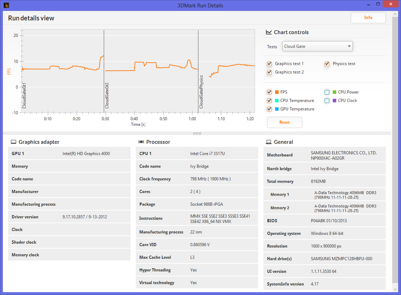Click the CloudGateGt2 marker line on chart

[104, 71]
